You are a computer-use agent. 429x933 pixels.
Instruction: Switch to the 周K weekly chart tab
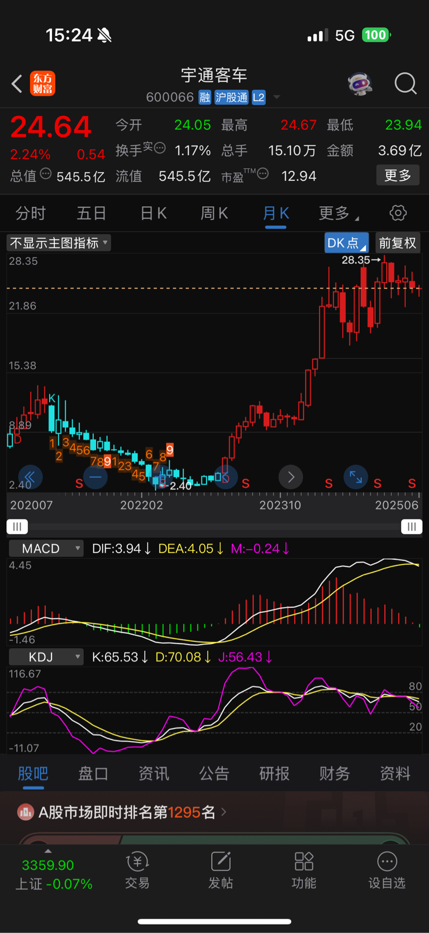214,213
